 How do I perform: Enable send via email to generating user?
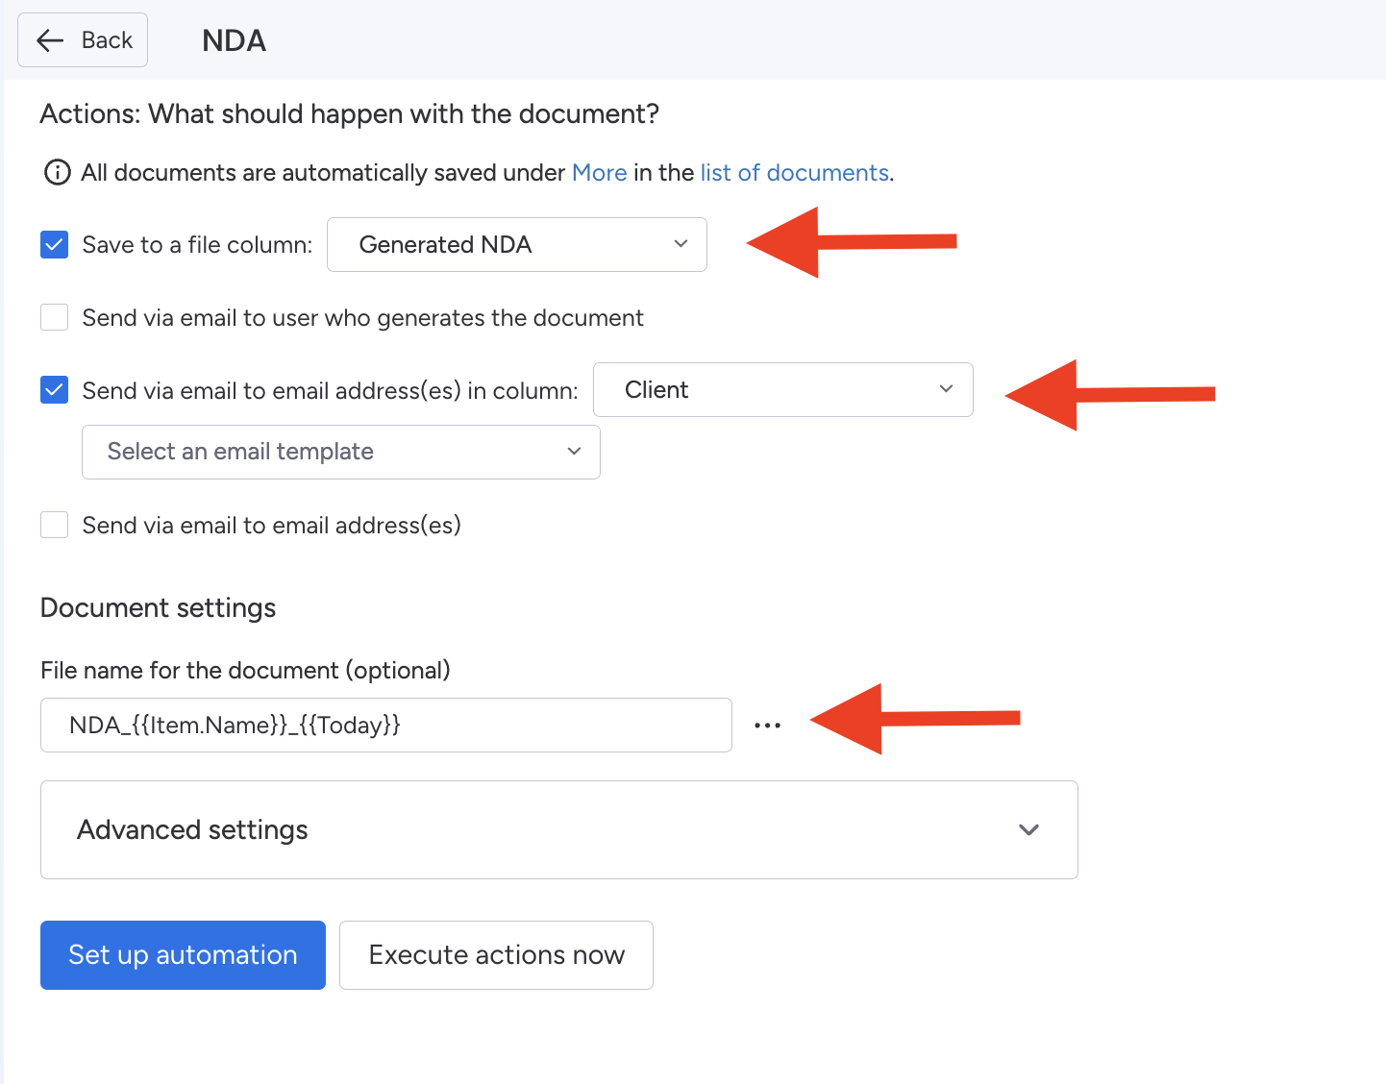pos(55,317)
